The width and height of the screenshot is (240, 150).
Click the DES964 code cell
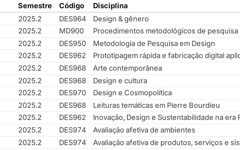(x=72, y=19)
